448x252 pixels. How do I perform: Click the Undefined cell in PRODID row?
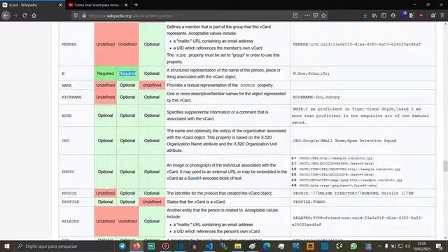106,193
